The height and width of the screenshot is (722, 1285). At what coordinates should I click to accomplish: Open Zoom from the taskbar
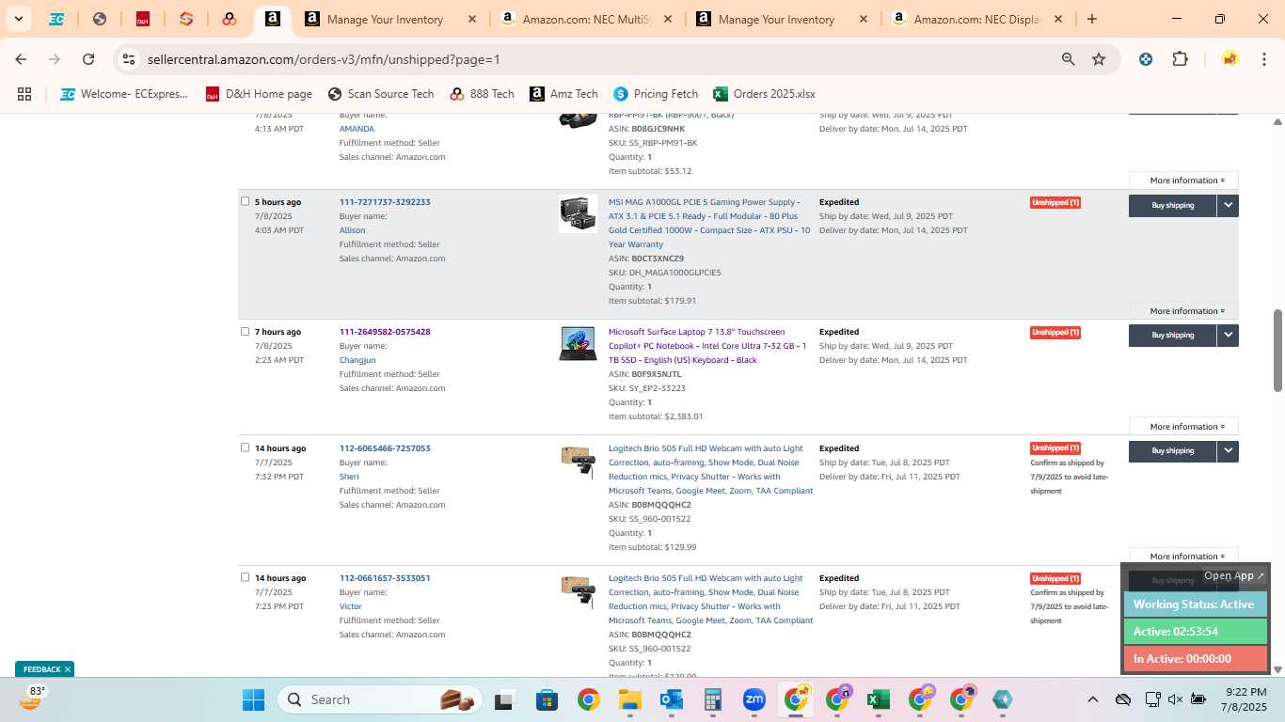coord(754,699)
